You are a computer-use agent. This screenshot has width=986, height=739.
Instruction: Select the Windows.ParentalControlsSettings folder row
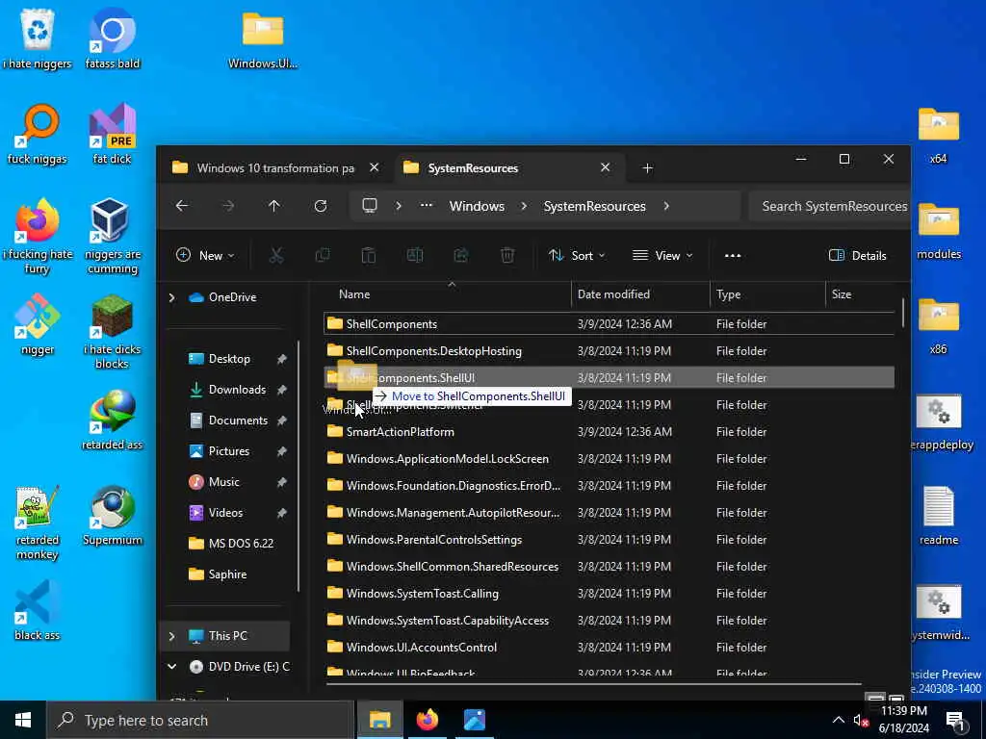coord(609,540)
